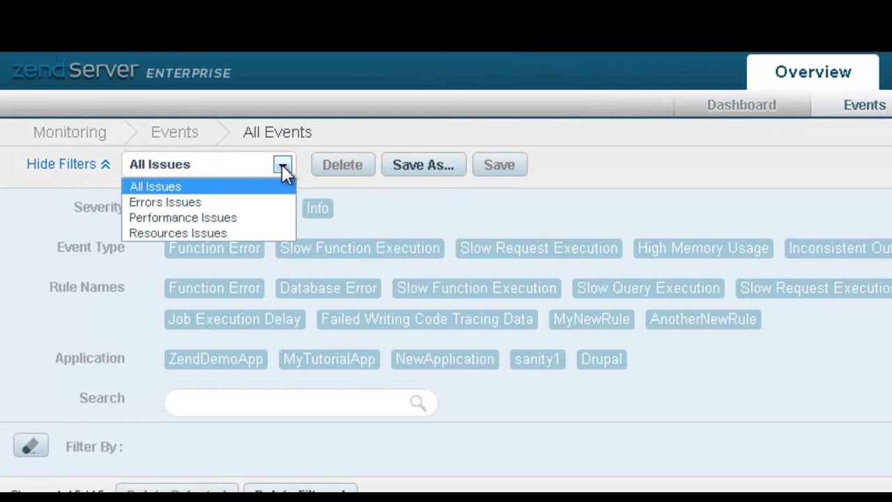Image resolution: width=892 pixels, height=502 pixels.
Task: Close the All Issues dropdown arrow
Action: coord(283,165)
